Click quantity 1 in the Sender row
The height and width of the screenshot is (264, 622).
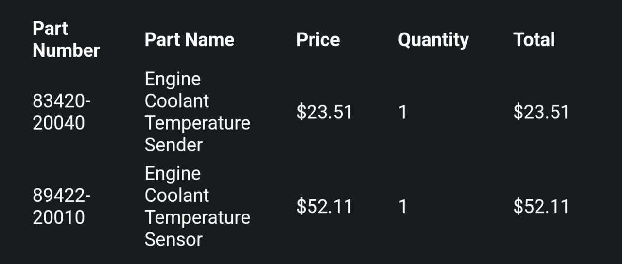click(x=402, y=112)
